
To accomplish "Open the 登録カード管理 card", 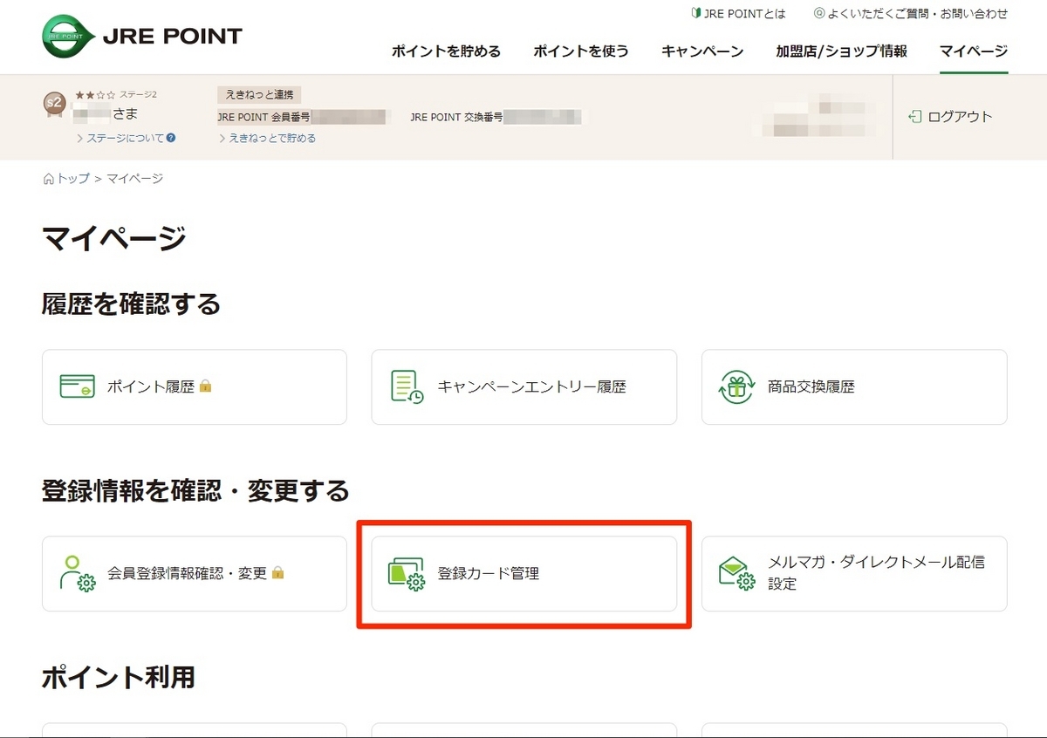I will coord(524,573).
